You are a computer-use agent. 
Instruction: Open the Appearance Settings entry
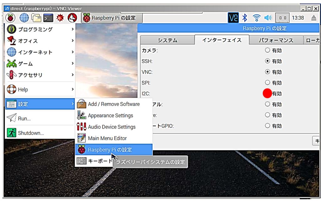[114, 115]
